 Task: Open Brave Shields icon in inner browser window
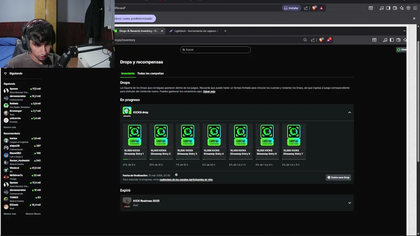[x=321, y=40]
